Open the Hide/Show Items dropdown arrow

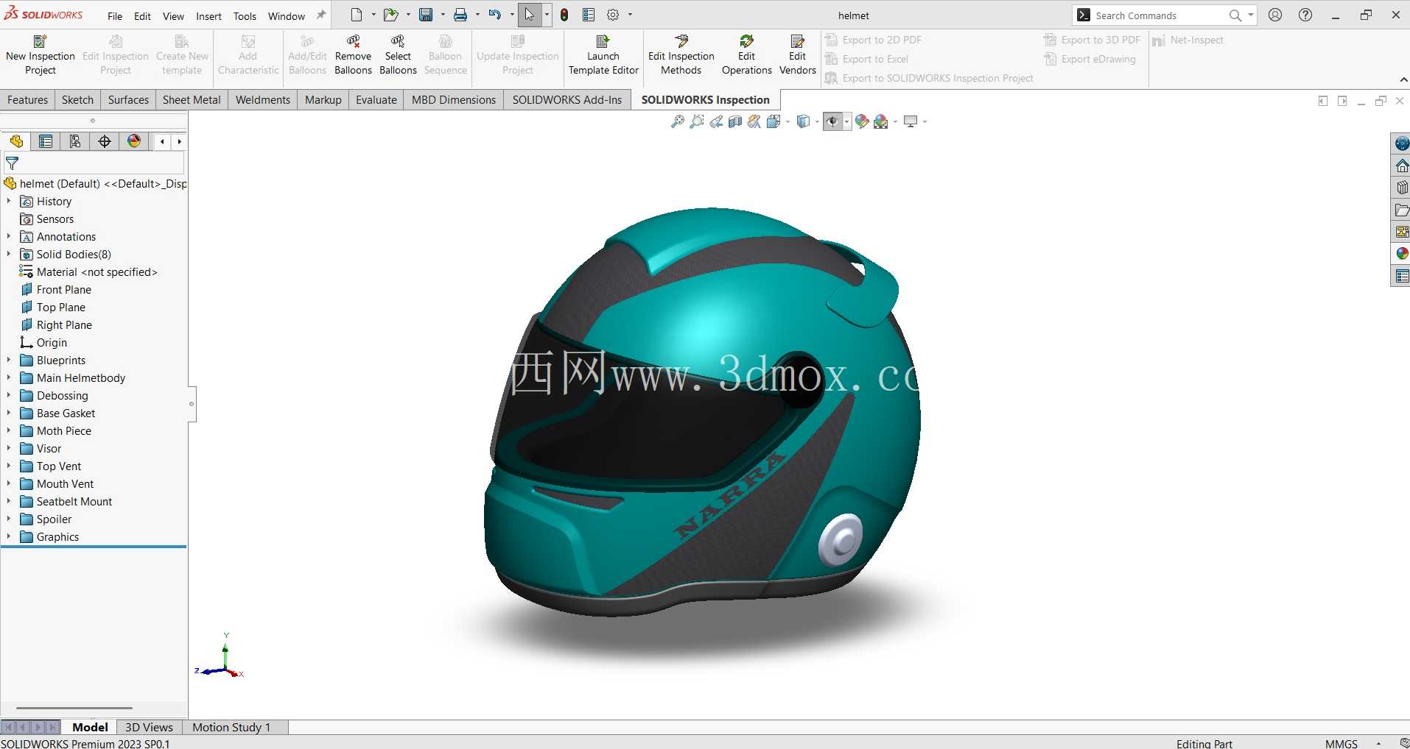coord(847,121)
